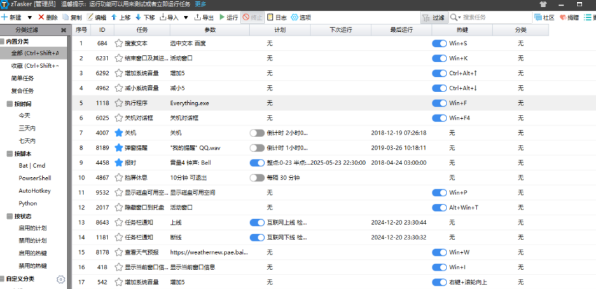The height and width of the screenshot is (289, 596).
Task: Click the 更多 link in title bar
Action: coord(200,4)
